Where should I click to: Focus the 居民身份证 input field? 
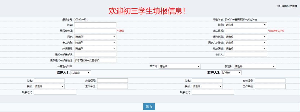coord(95,31)
